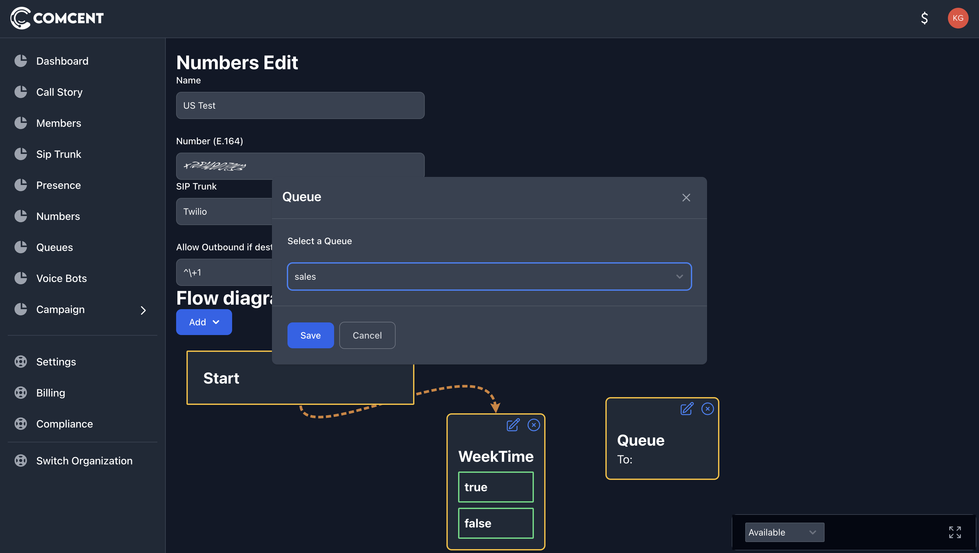The image size is (979, 553).
Task: Expand the softphone panel fullscreen icon
Action: [x=955, y=532]
